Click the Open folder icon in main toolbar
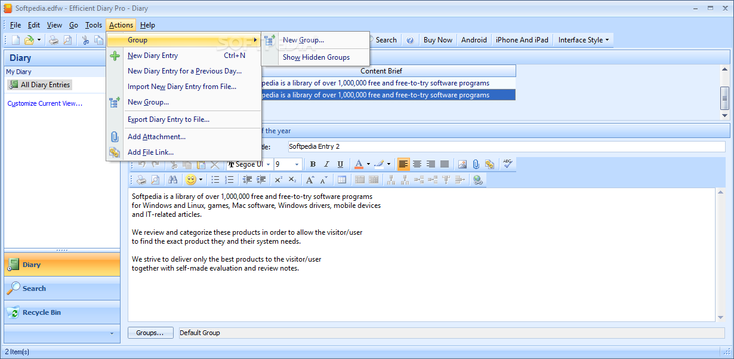The width and height of the screenshot is (734, 359). (29, 40)
